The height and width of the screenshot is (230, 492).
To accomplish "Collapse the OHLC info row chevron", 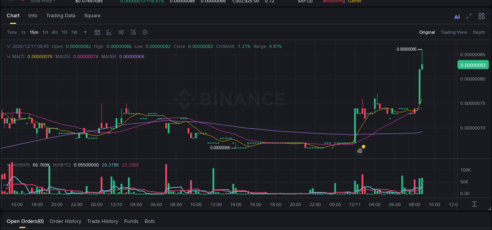I will tap(9, 46).
